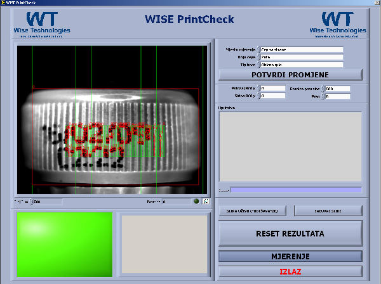
Task: Click the large green result indicator
Action: 65,245
